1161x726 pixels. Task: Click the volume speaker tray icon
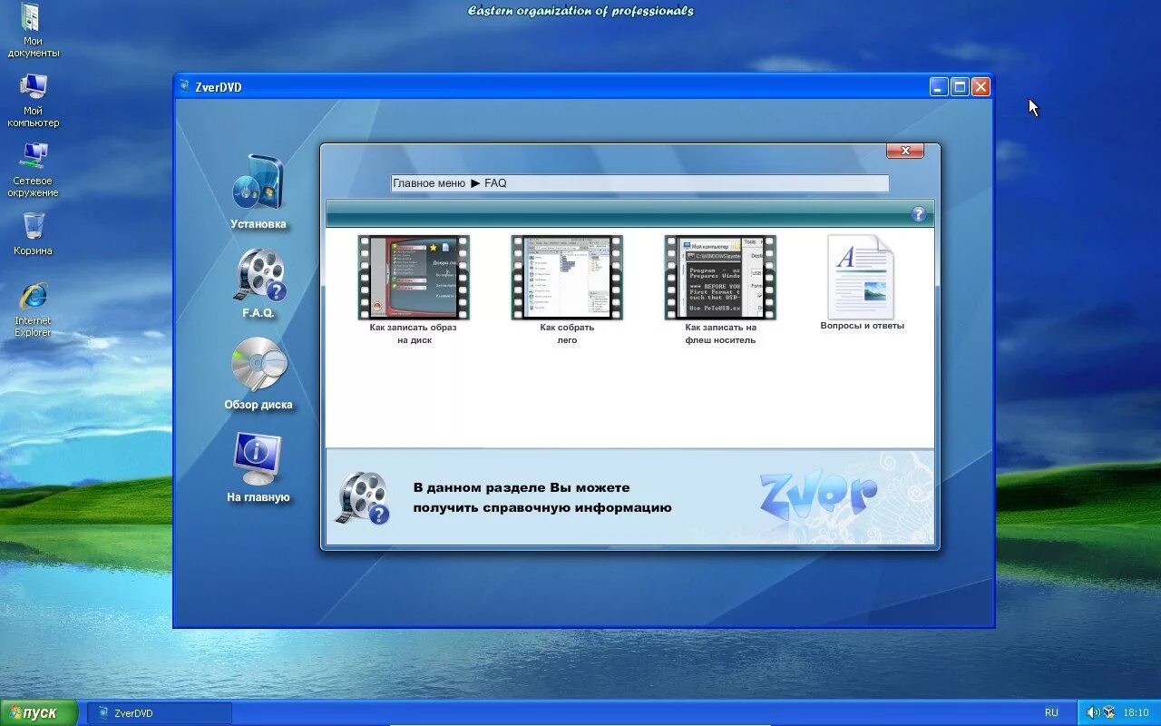click(x=1093, y=713)
